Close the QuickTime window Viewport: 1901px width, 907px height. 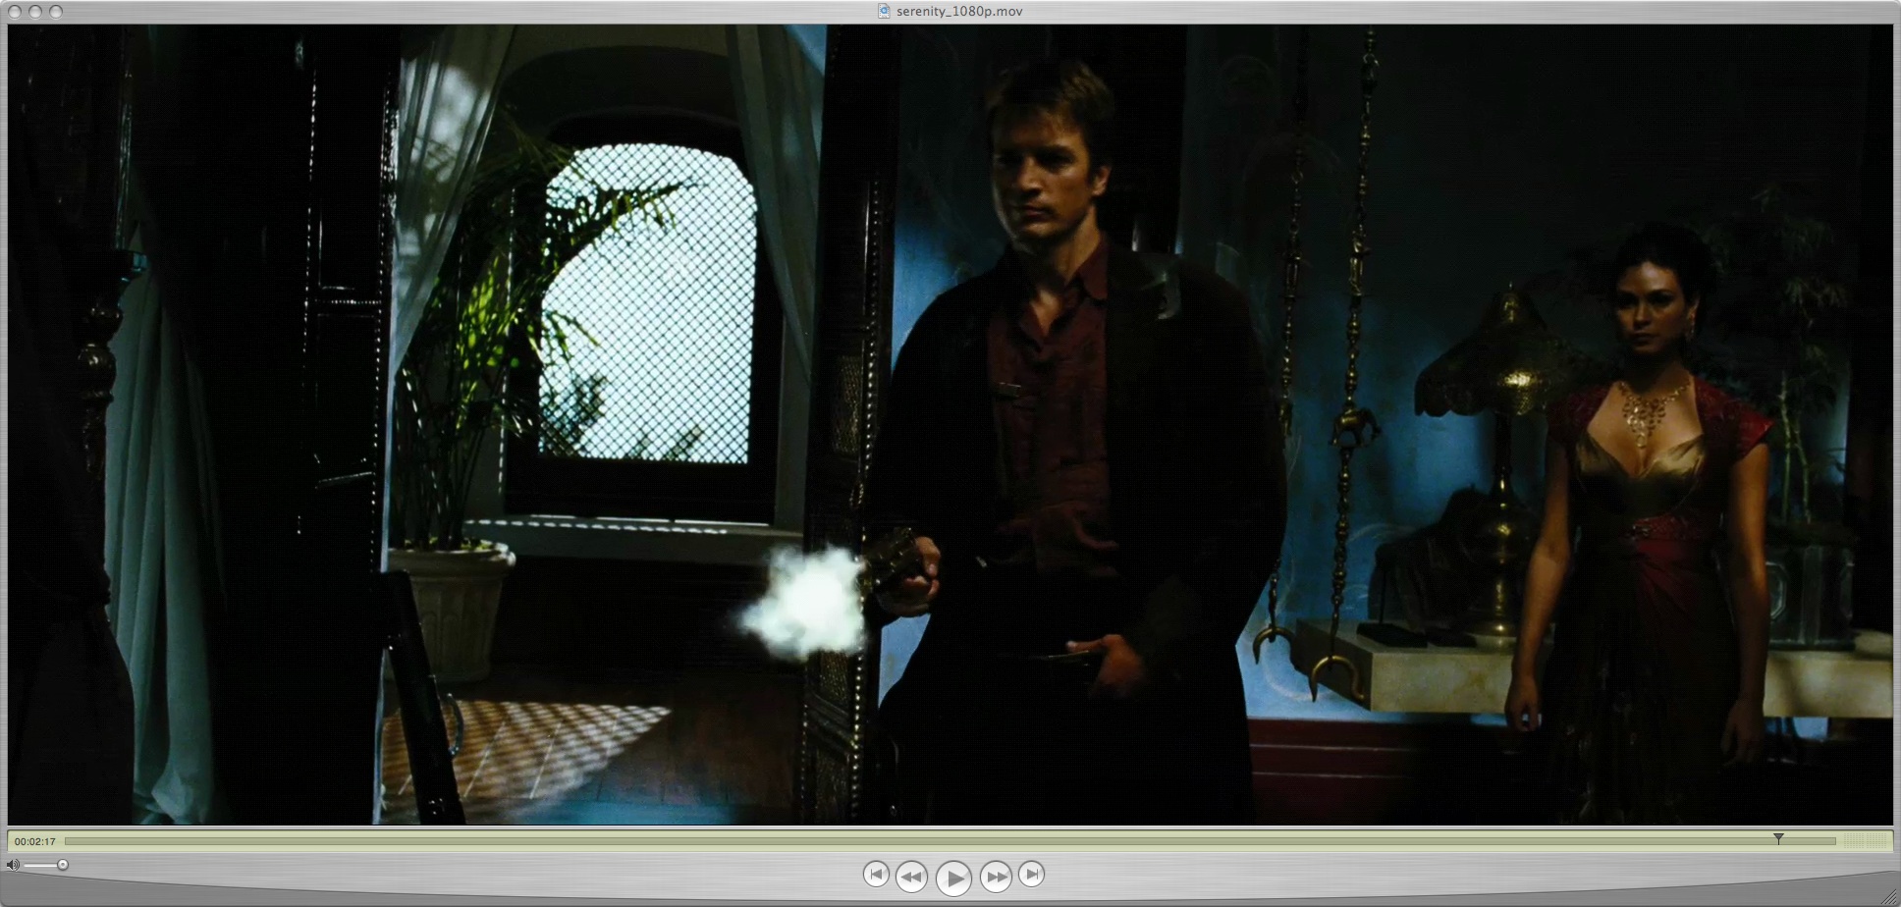tap(15, 12)
